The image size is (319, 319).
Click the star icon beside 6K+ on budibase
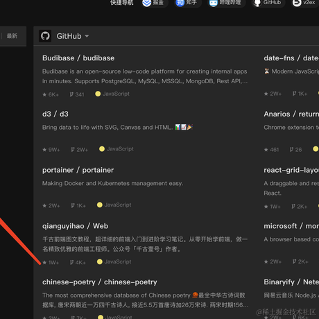pyautogui.click(x=44, y=94)
